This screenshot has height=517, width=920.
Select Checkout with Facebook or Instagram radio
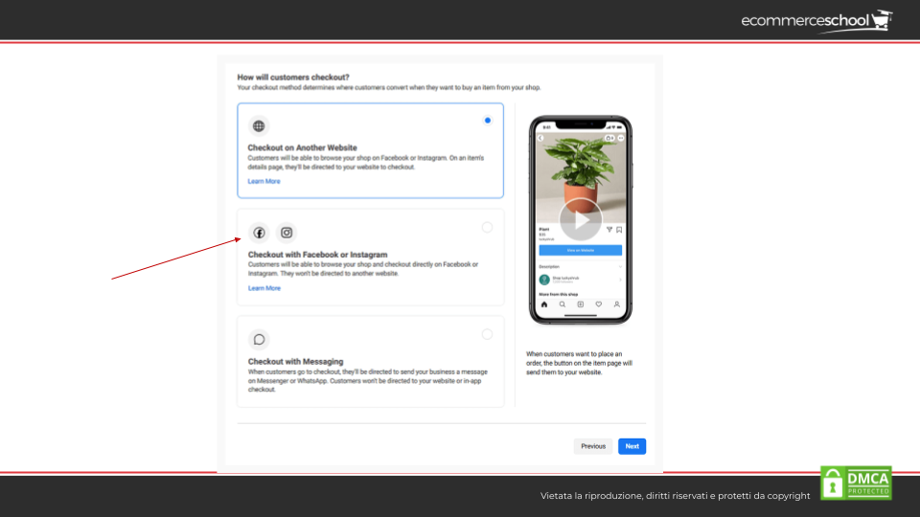coord(488,227)
